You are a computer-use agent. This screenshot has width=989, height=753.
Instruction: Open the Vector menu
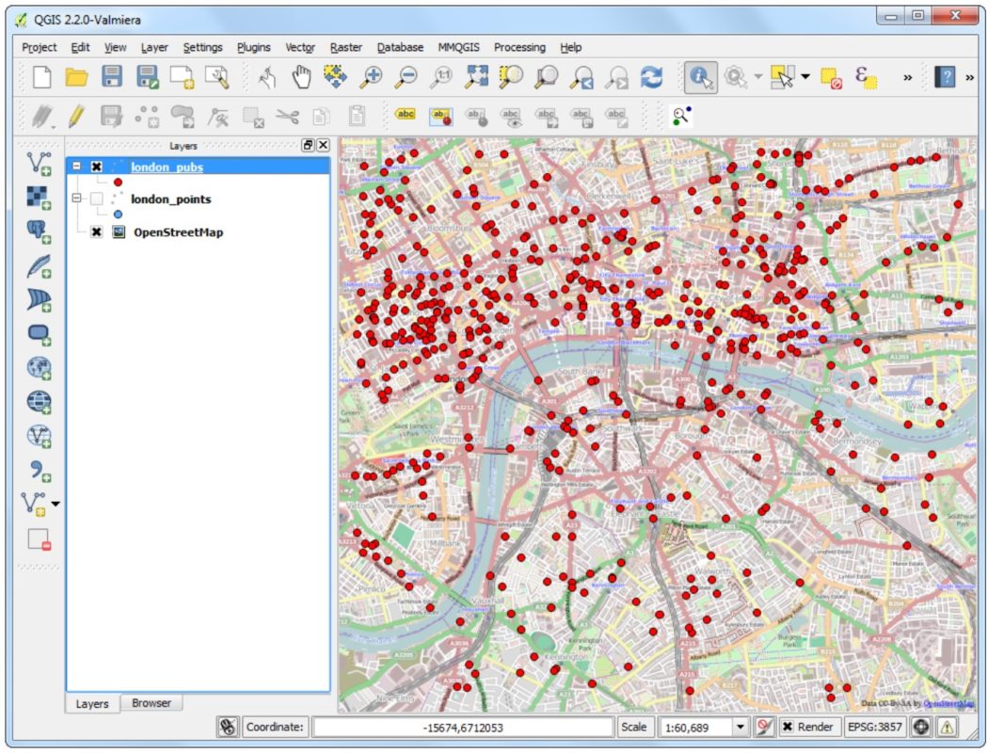299,47
